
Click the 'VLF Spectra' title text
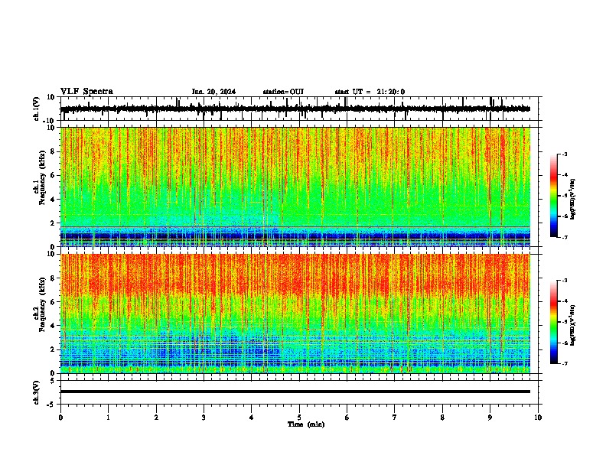point(86,92)
